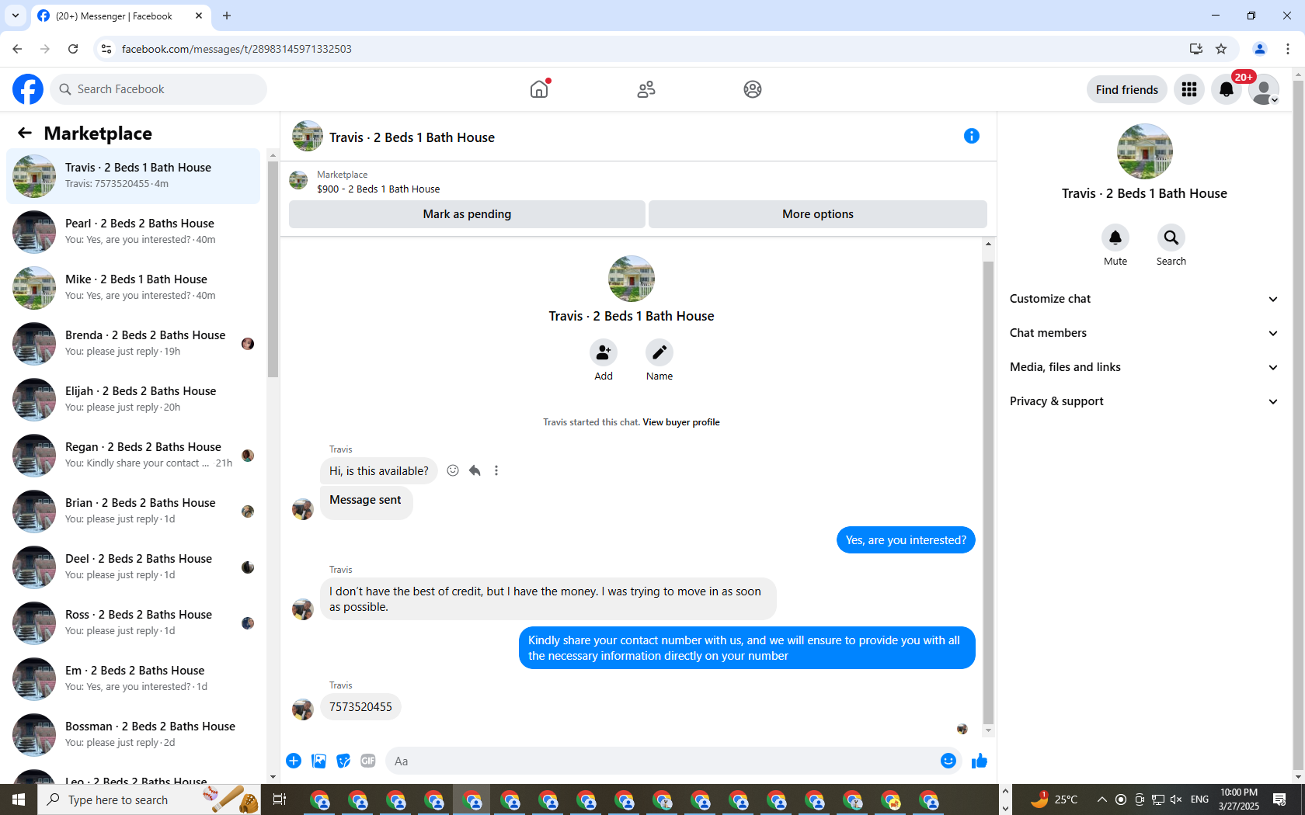
Task: Click the Search Facebook field
Action: [158, 89]
